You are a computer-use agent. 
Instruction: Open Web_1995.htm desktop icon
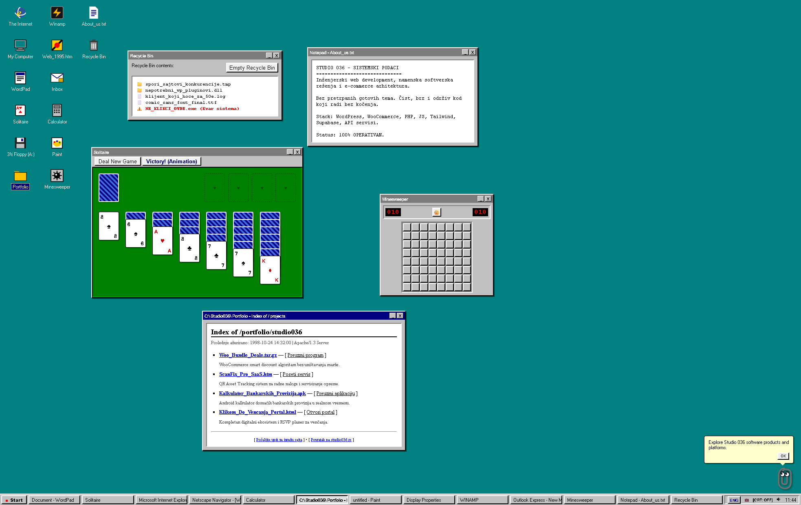pos(57,49)
